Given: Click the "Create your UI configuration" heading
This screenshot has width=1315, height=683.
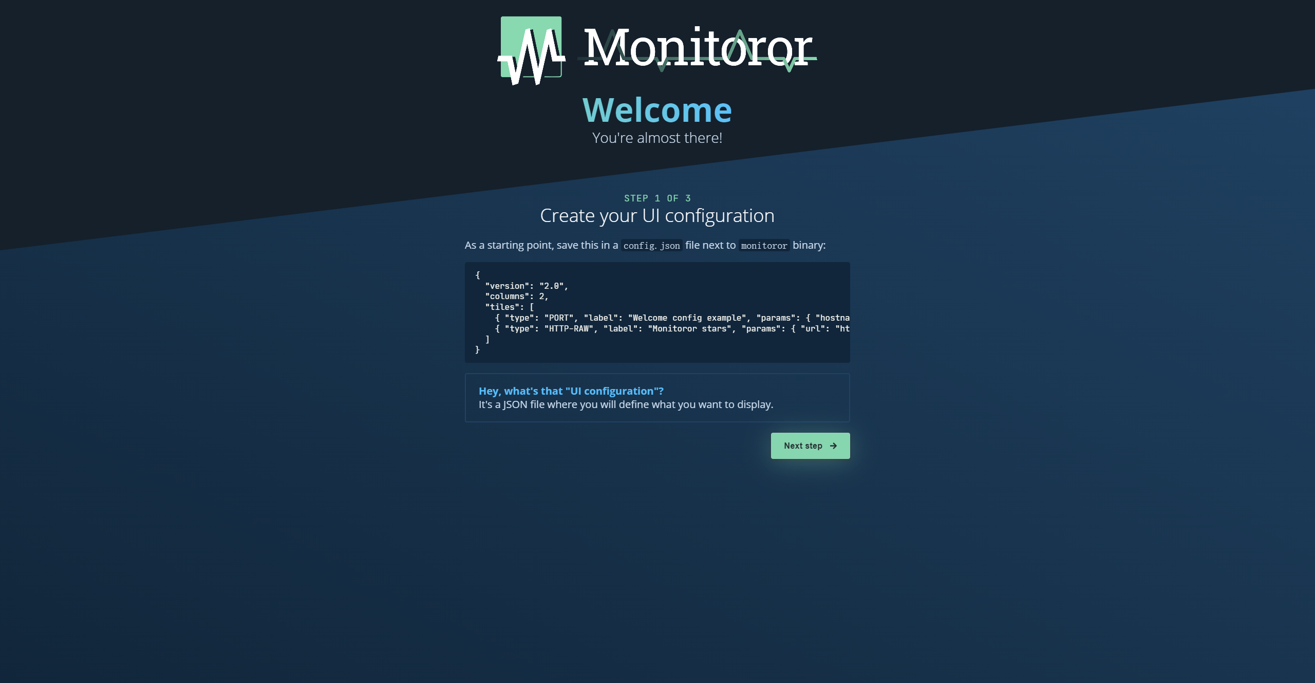Looking at the screenshot, I should click(657, 216).
